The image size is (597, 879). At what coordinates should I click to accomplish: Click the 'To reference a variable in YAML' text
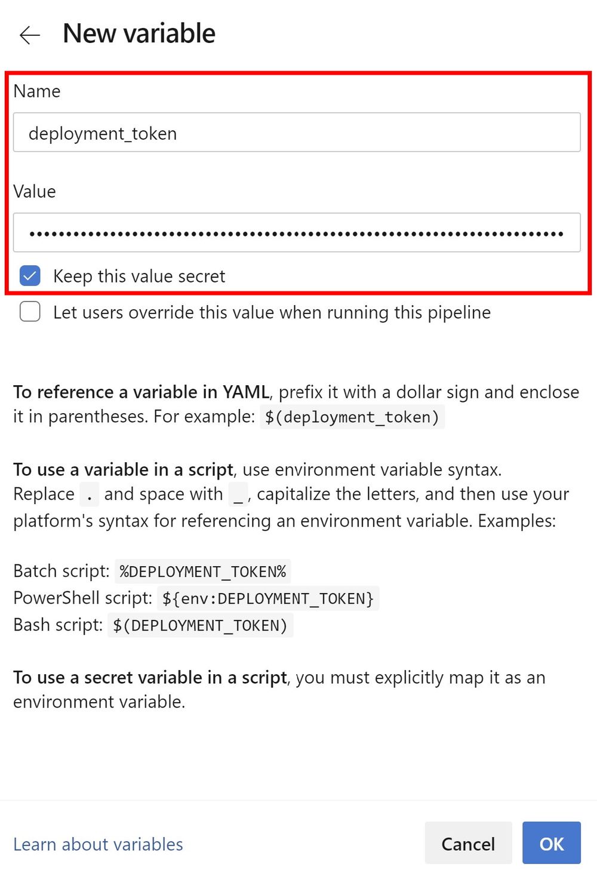click(x=141, y=392)
